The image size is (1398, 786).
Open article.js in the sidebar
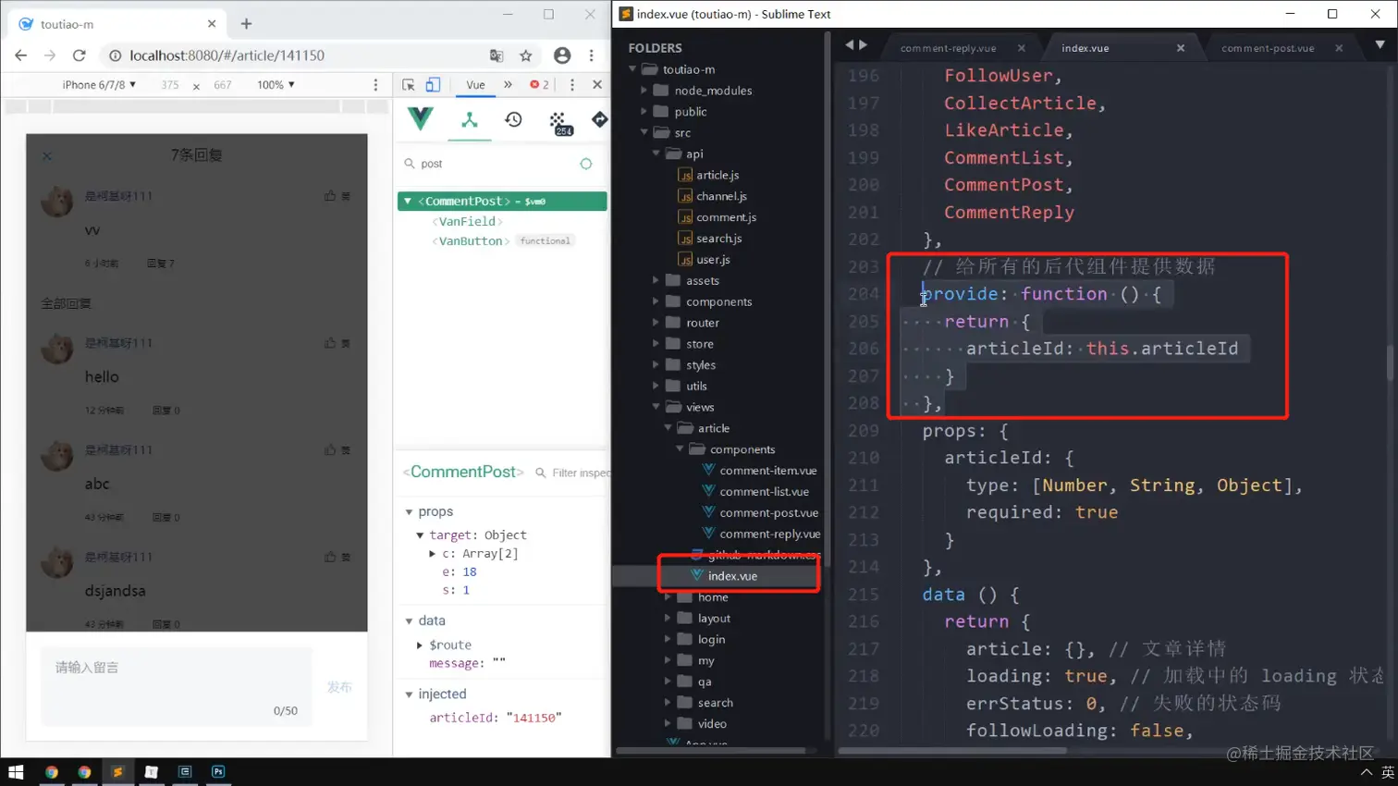[717, 175]
